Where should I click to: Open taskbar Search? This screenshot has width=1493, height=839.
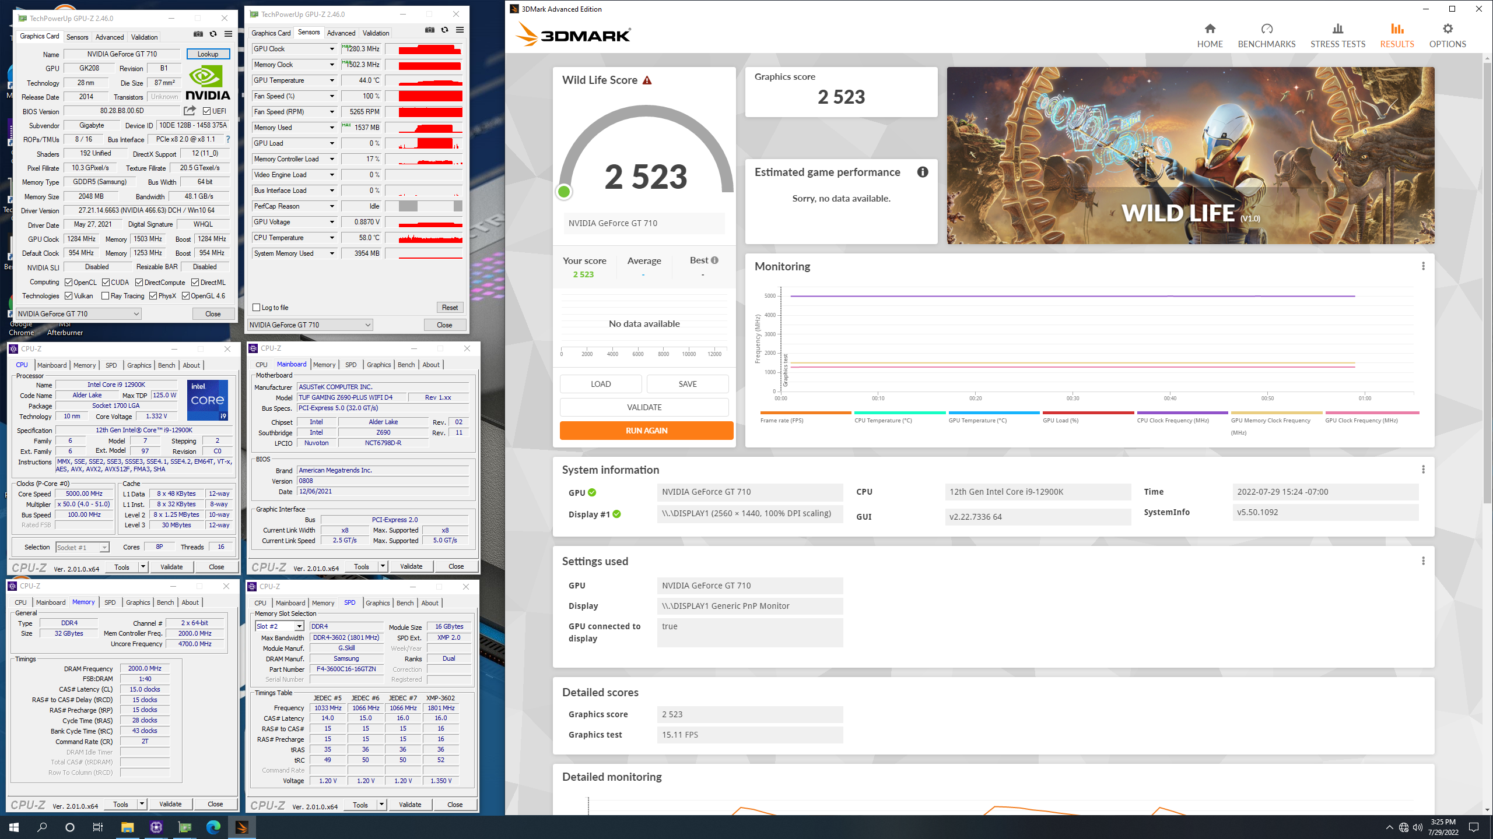tap(42, 827)
